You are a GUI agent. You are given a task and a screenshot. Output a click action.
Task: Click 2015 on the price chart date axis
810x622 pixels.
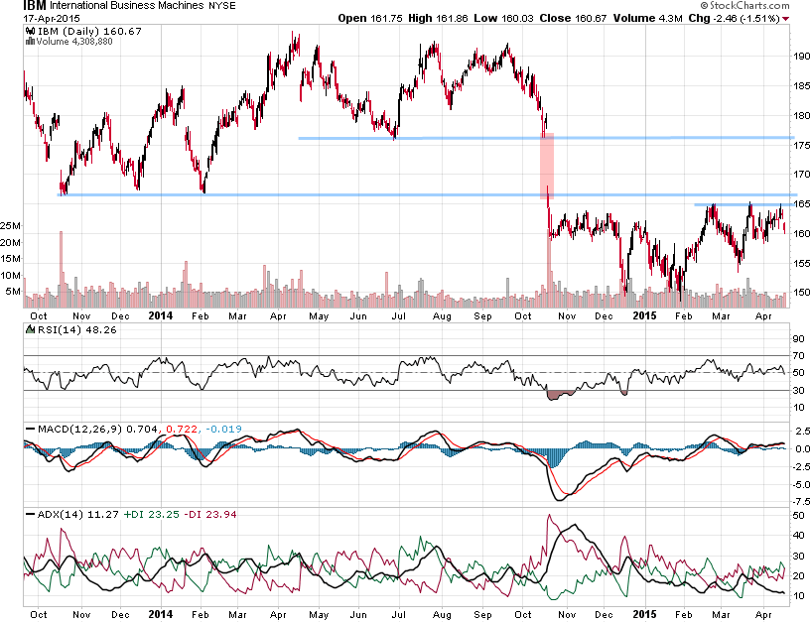[x=644, y=315]
